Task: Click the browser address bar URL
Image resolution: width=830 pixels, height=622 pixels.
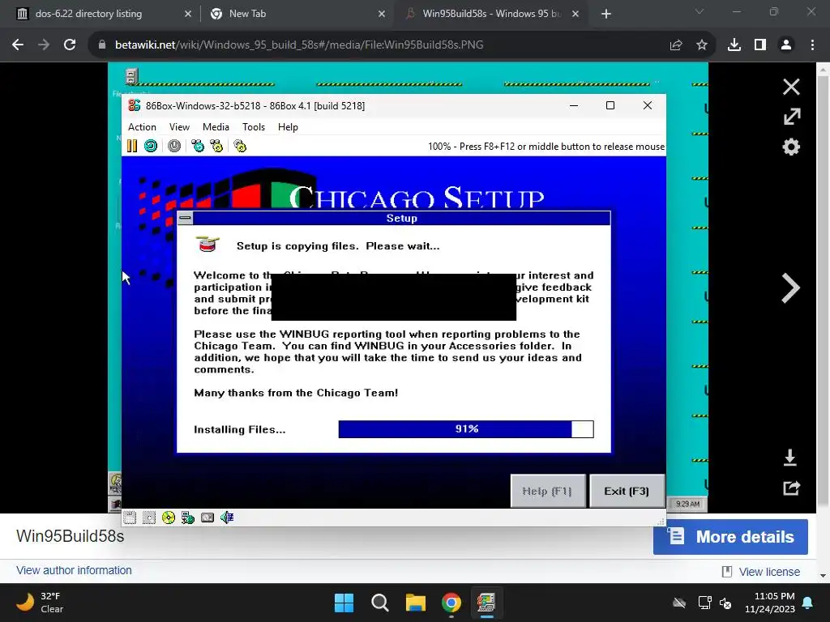Action: pos(299,45)
